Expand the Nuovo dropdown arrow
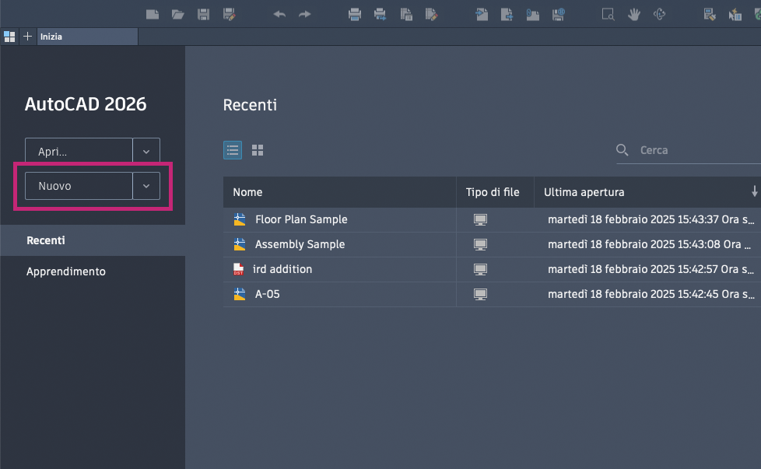Viewport: 761px width, 469px height. pos(146,186)
